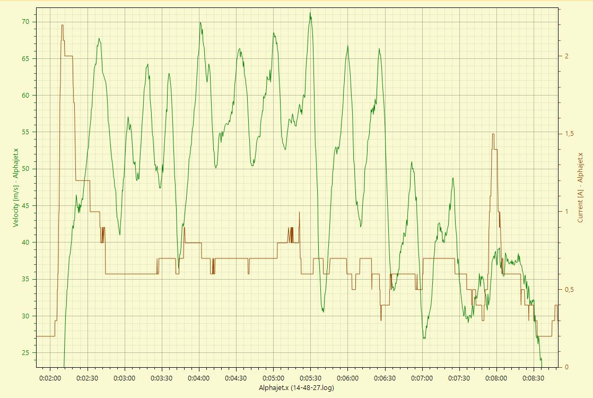Click the 0:05:30 time label
The image size is (593, 398).
point(310,378)
